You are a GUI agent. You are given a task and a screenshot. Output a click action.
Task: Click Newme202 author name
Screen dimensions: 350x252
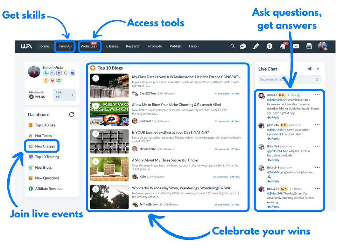[x=147, y=149]
